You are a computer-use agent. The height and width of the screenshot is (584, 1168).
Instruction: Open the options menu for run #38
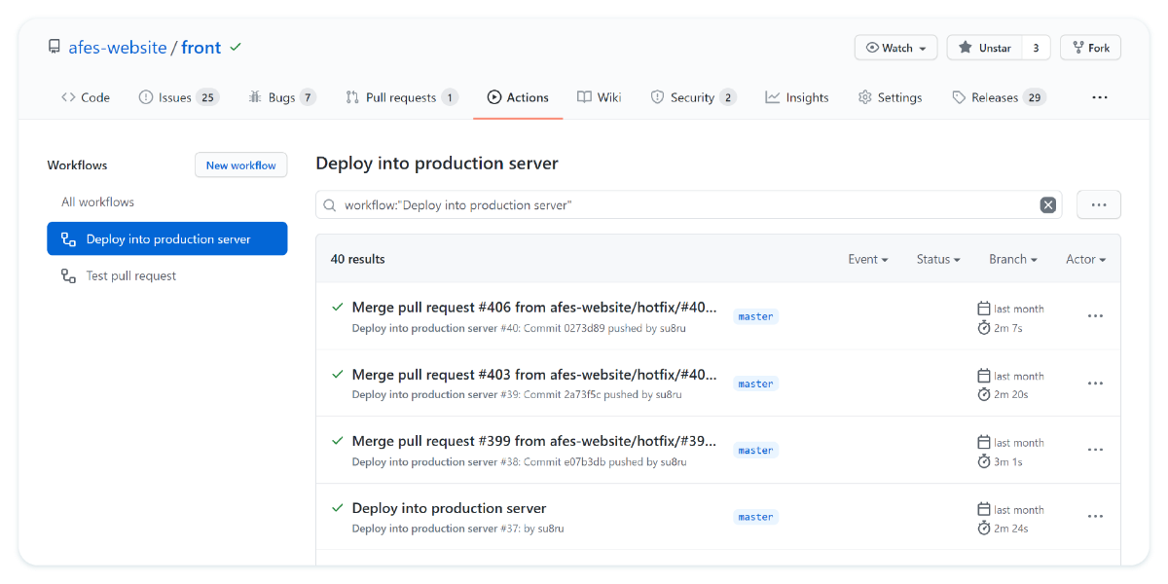(1095, 450)
